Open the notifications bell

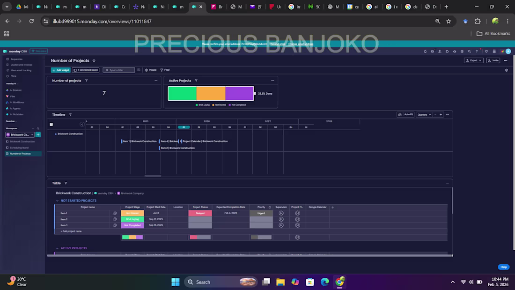pyautogui.click(x=425, y=51)
